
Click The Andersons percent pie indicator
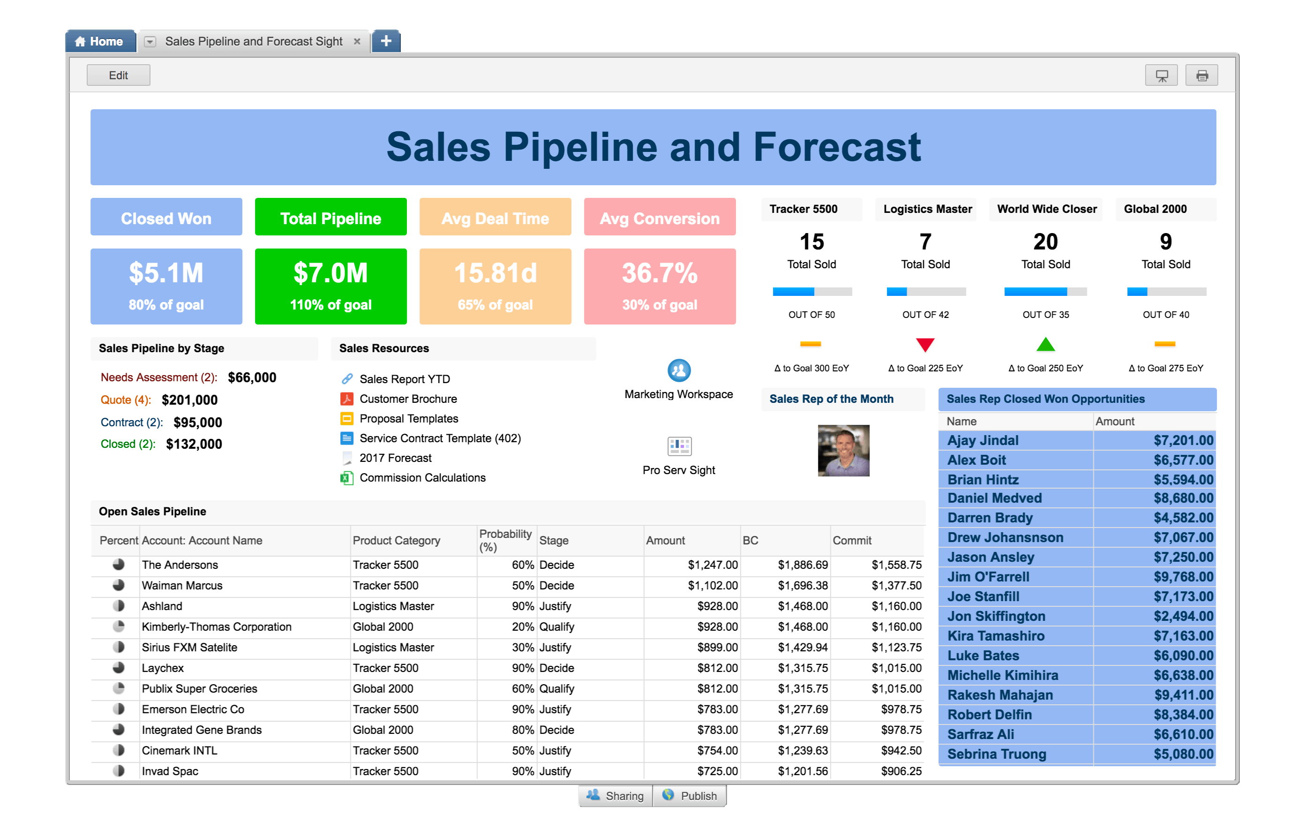[x=118, y=565]
